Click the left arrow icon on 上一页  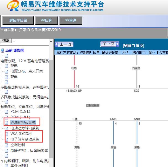point(57,44)
